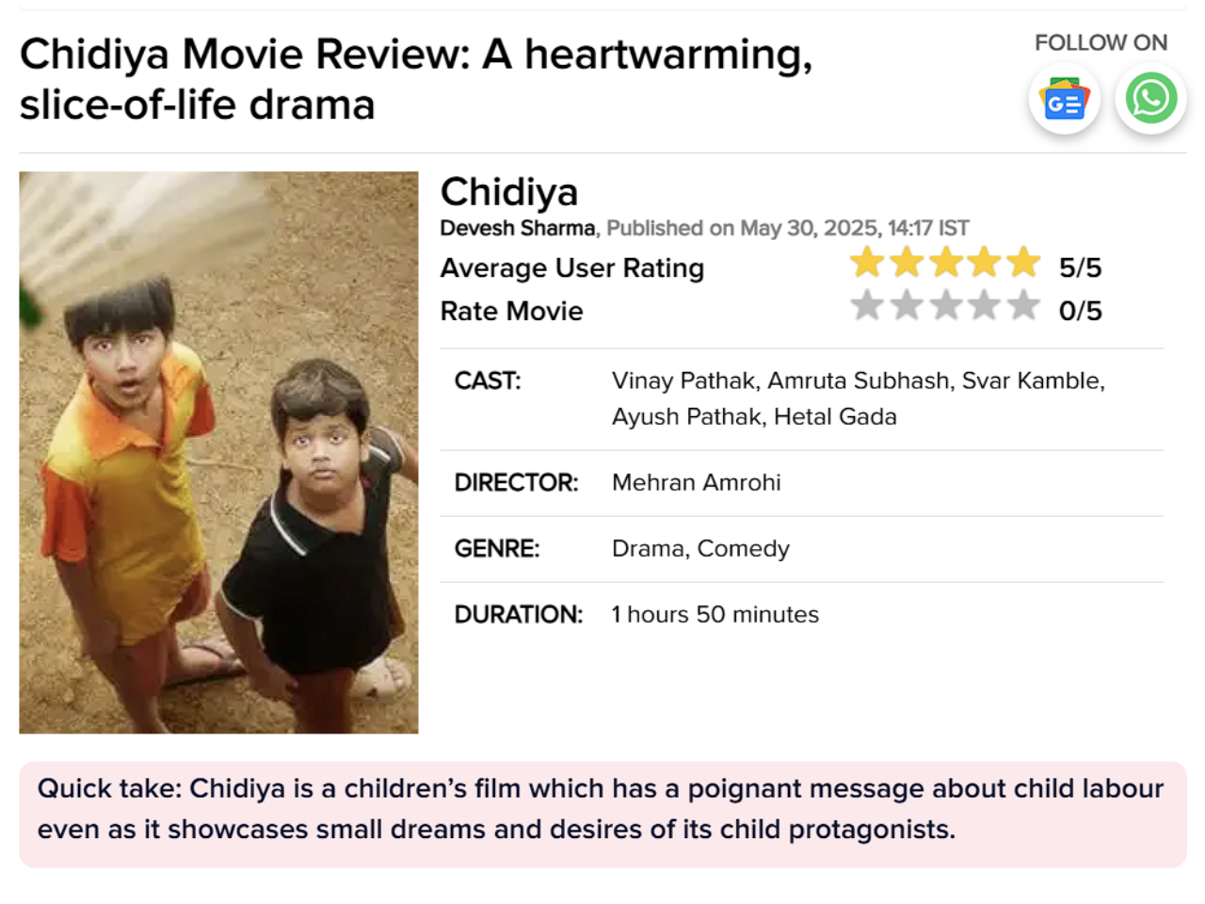Rate movie with fourth gray star
The width and height of the screenshot is (1205, 904).
984,305
